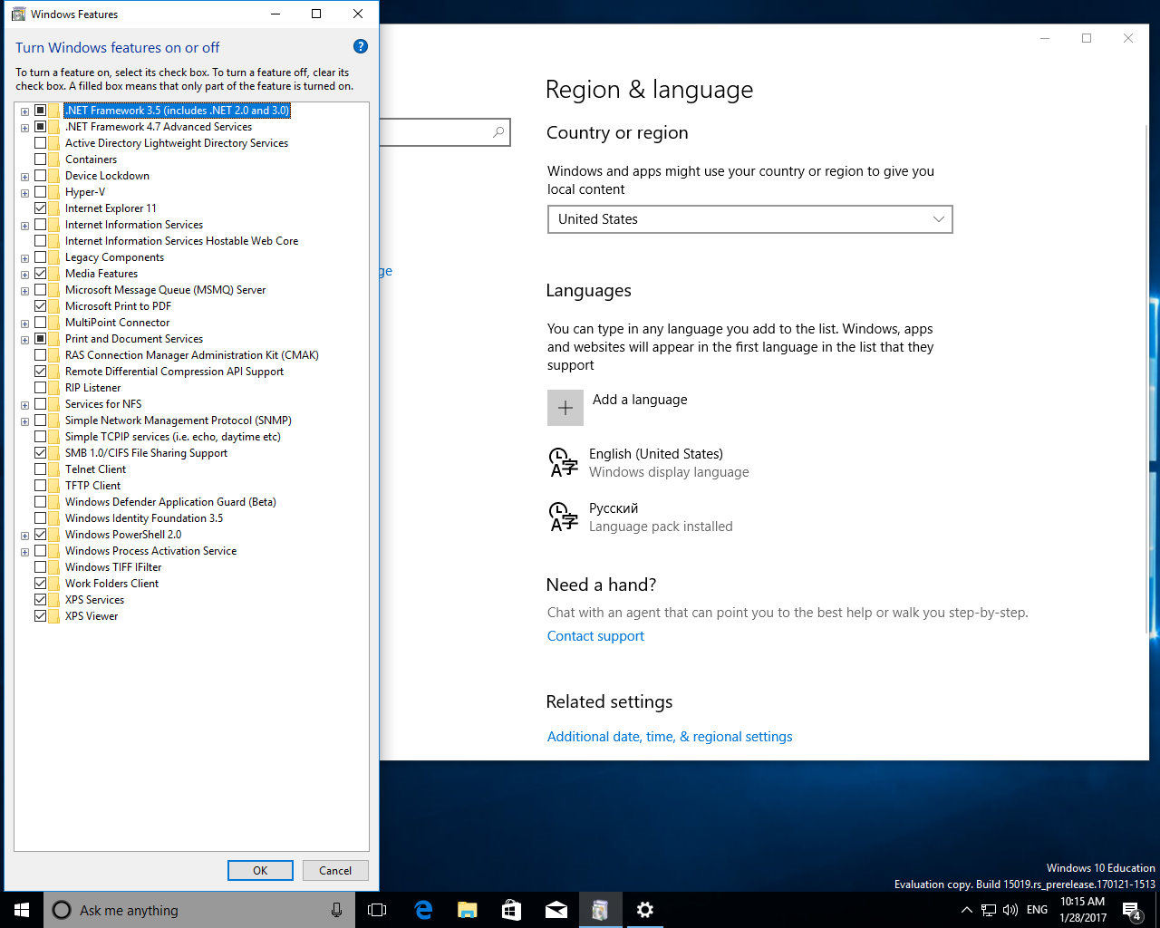The height and width of the screenshot is (928, 1160).
Task: Open File Explorer from the taskbar
Action: point(468,910)
